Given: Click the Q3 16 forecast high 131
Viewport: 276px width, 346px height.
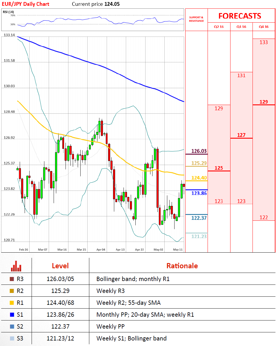Looking at the screenshot, I should 242,76.
